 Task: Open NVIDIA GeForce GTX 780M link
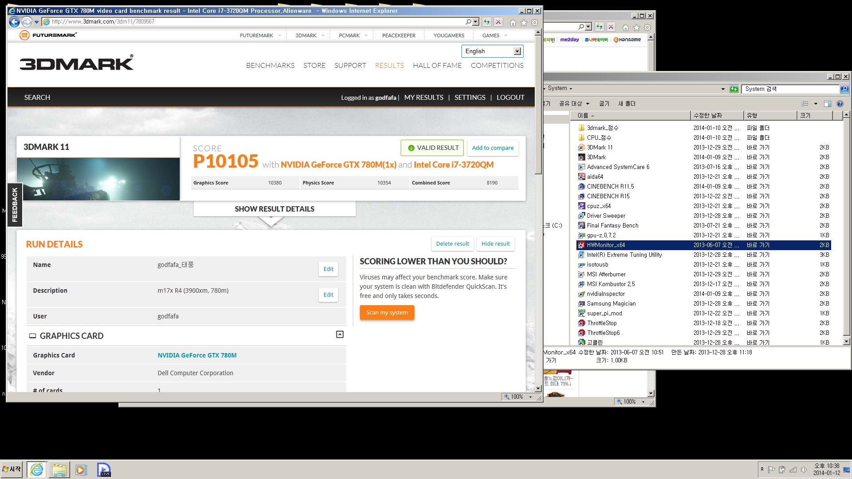point(197,355)
